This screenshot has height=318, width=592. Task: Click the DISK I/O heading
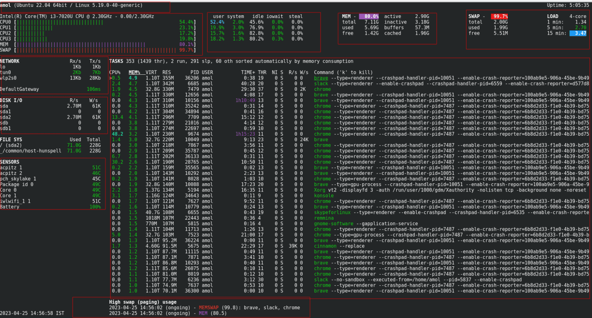point(12,100)
